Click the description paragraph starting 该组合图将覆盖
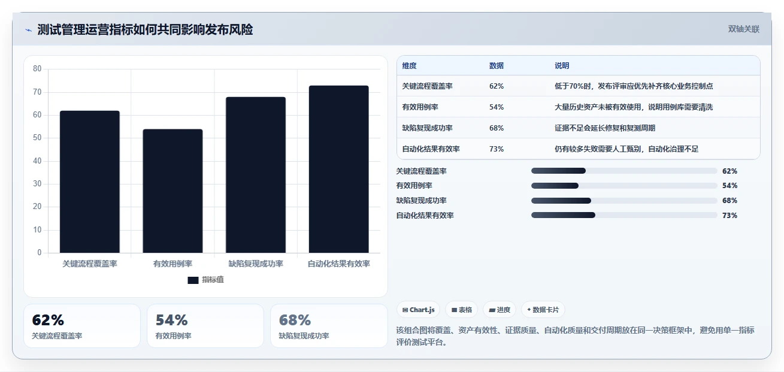This screenshot has height=372, width=784. click(576, 337)
